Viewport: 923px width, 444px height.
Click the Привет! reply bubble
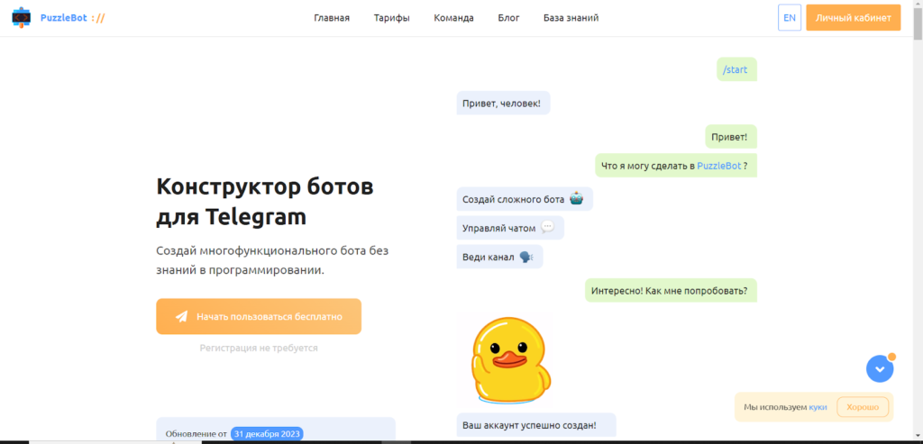tap(730, 136)
